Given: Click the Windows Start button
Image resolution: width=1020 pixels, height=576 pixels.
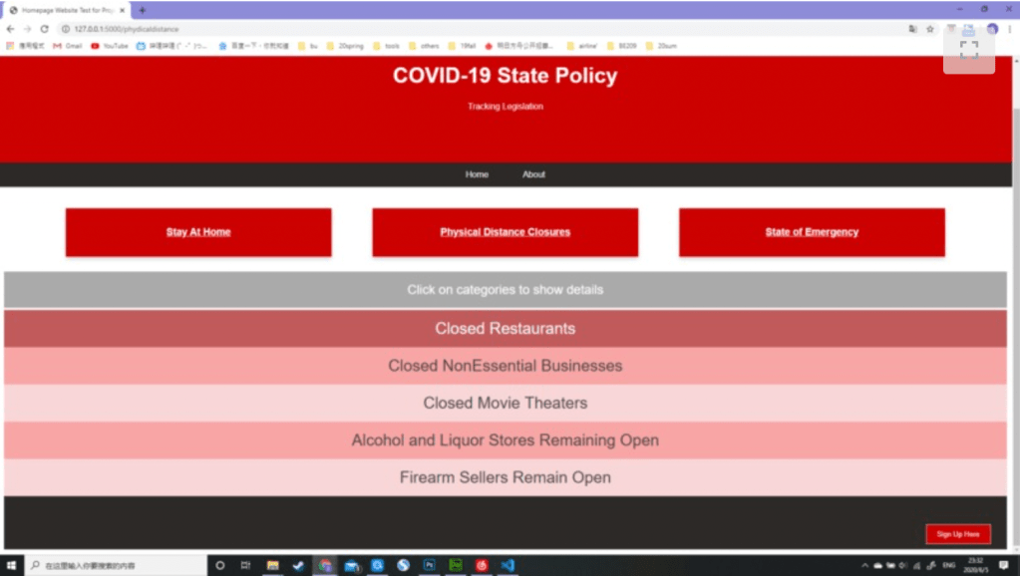Looking at the screenshot, I should pos(11,565).
